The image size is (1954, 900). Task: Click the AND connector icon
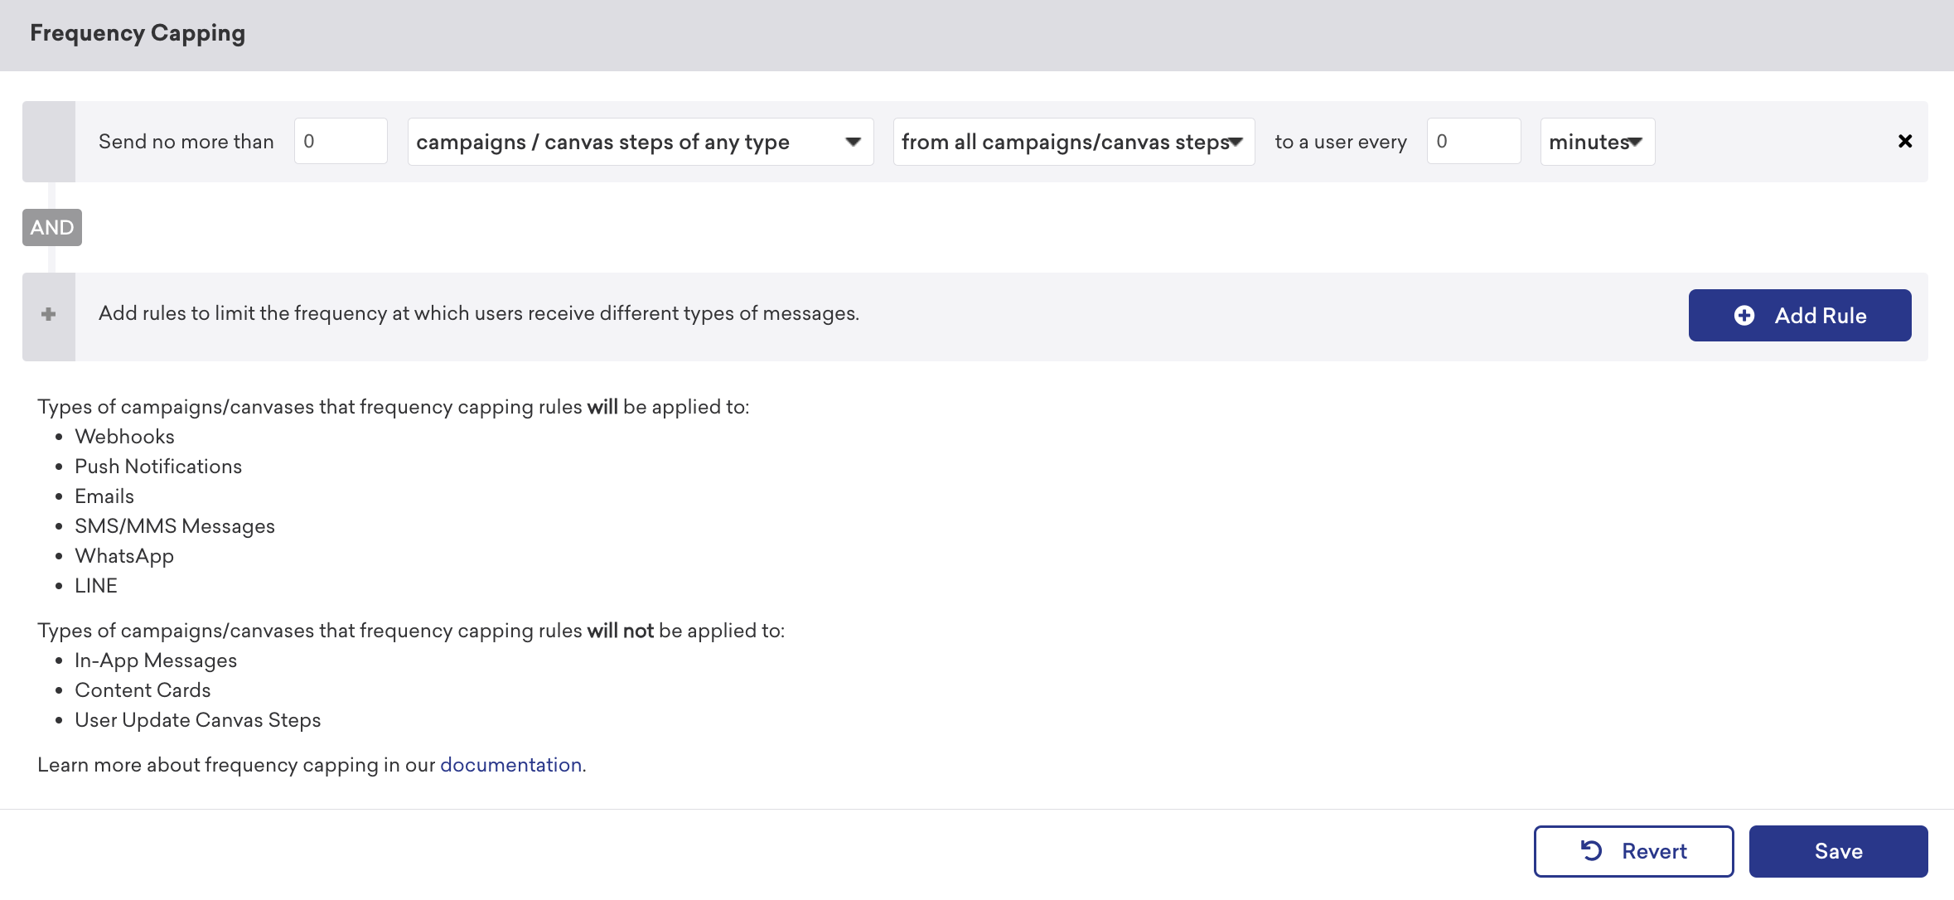coord(51,227)
